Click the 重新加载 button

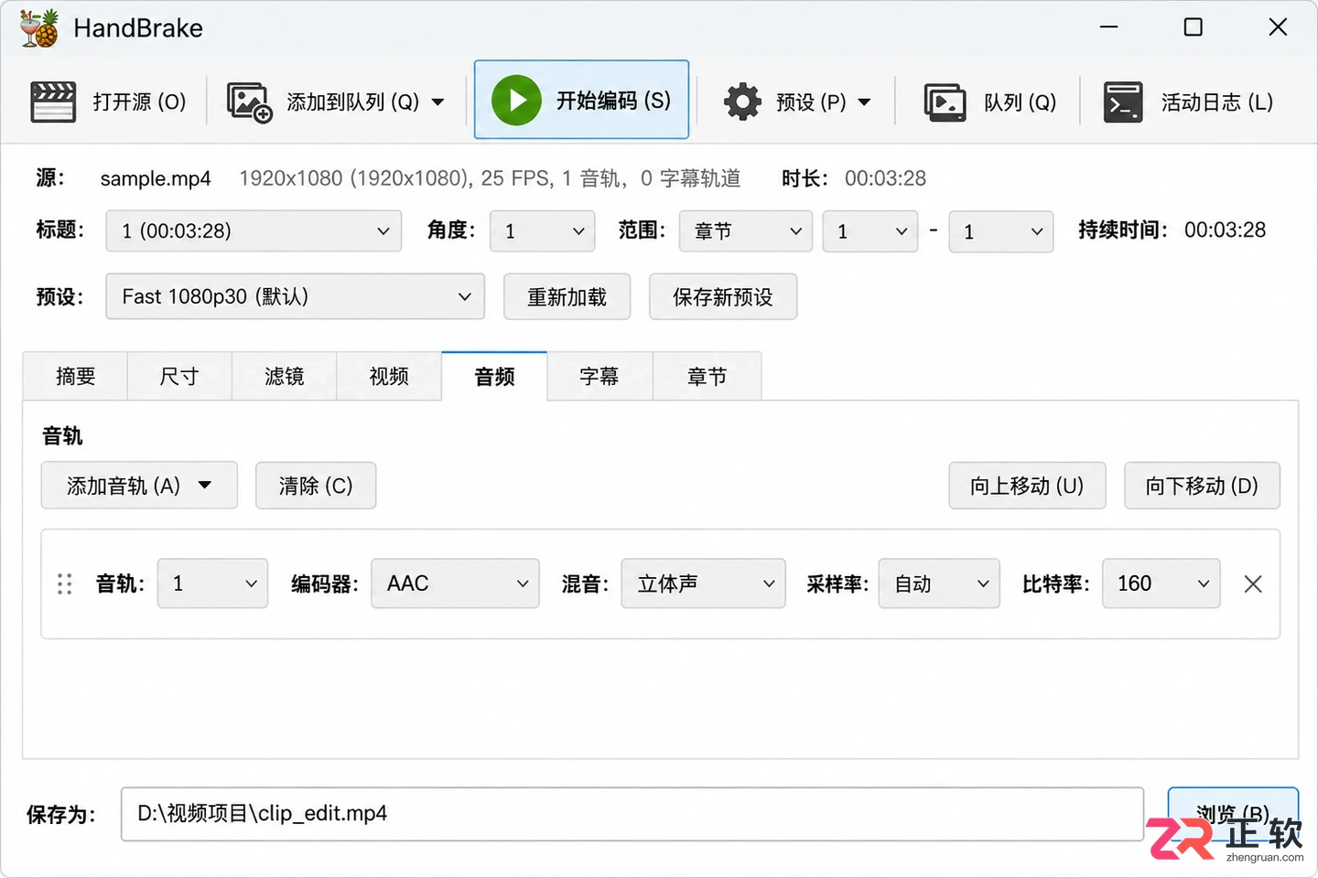tap(567, 297)
